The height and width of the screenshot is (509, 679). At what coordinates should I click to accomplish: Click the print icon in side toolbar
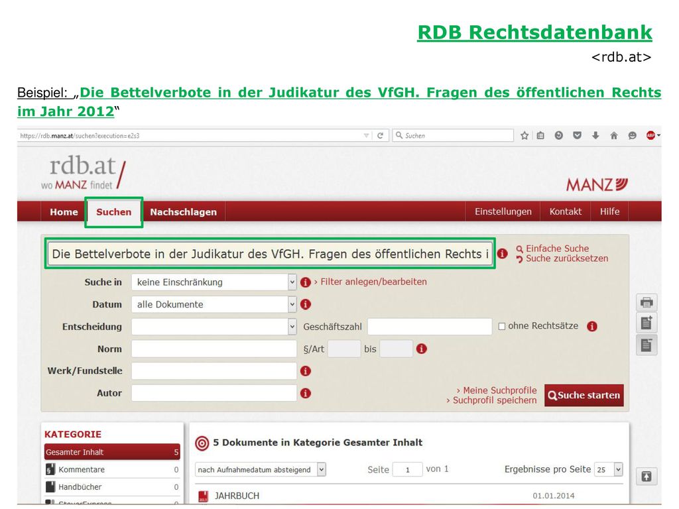tap(647, 302)
